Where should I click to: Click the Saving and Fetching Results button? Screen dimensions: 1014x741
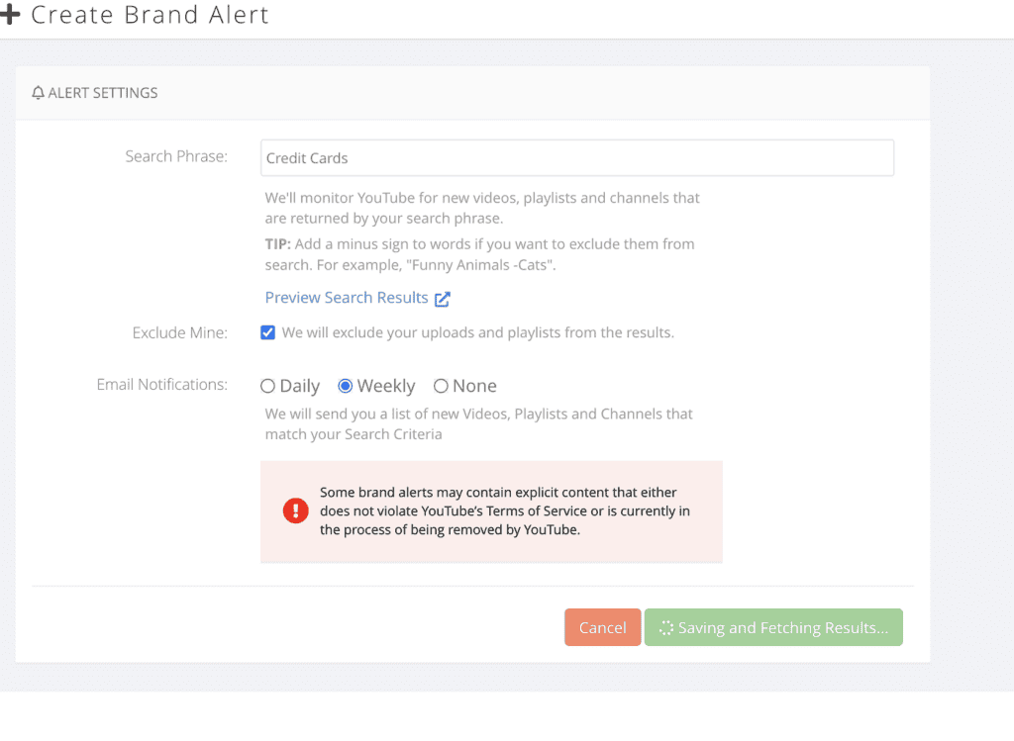point(773,628)
